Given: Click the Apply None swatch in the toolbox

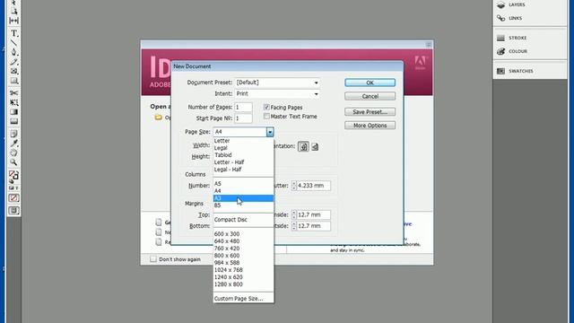Looking at the screenshot, I should click(x=14, y=198).
